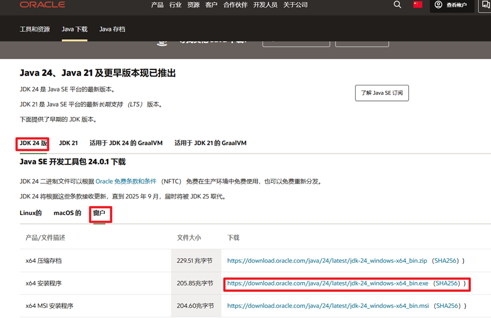Open the 关于公司 menu
This screenshot has height=318, width=491.
(x=295, y=5)
